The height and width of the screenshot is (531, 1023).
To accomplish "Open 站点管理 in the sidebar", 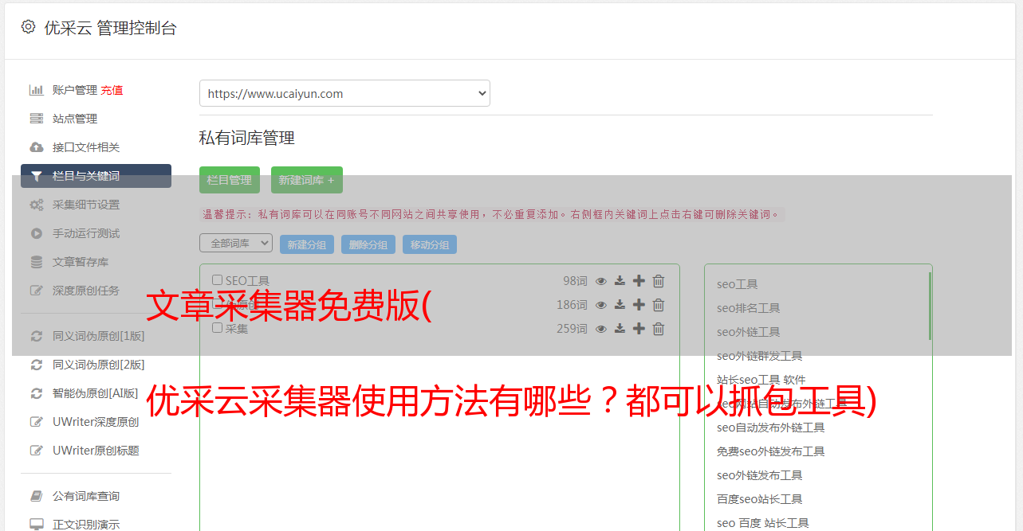I will [75, 119].
